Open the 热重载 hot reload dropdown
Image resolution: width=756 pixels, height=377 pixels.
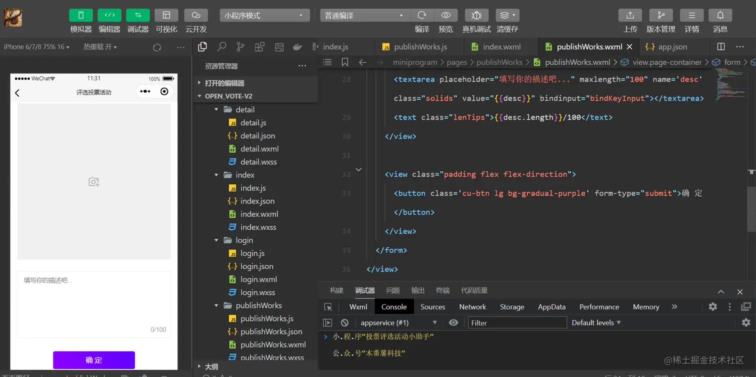tap(100, 47)
